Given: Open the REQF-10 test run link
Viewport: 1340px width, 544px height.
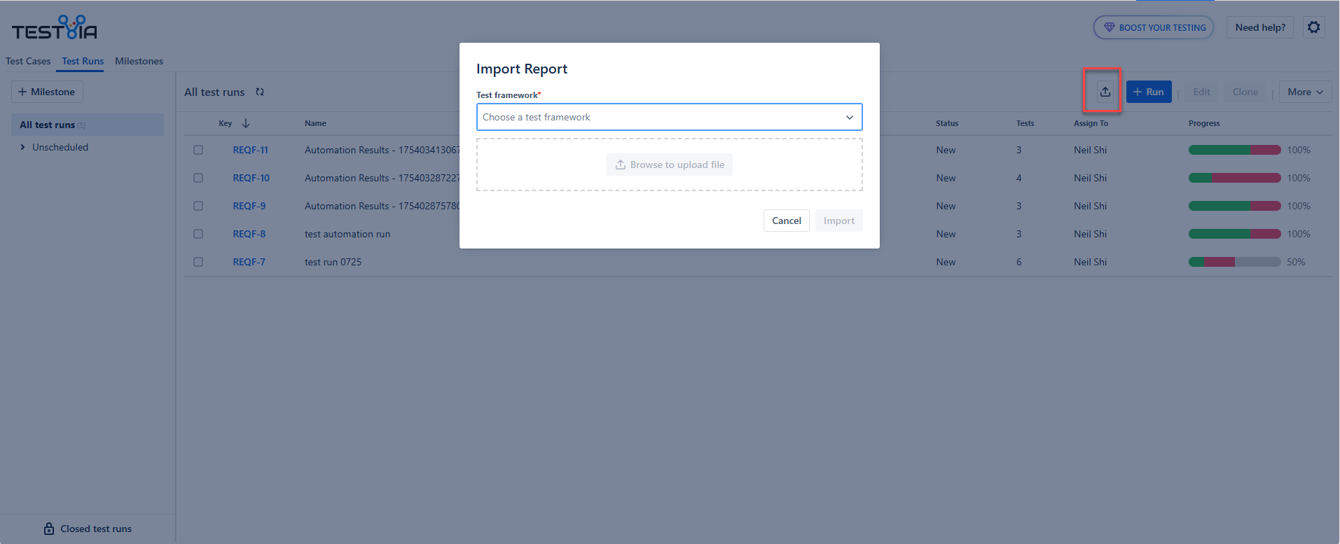Looking at the screenshot, I should point(251,178).
